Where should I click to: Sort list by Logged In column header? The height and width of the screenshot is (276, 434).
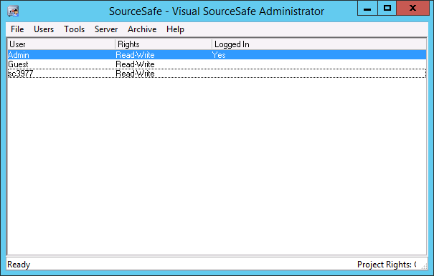pyautogui.click(x=319, y=44)
